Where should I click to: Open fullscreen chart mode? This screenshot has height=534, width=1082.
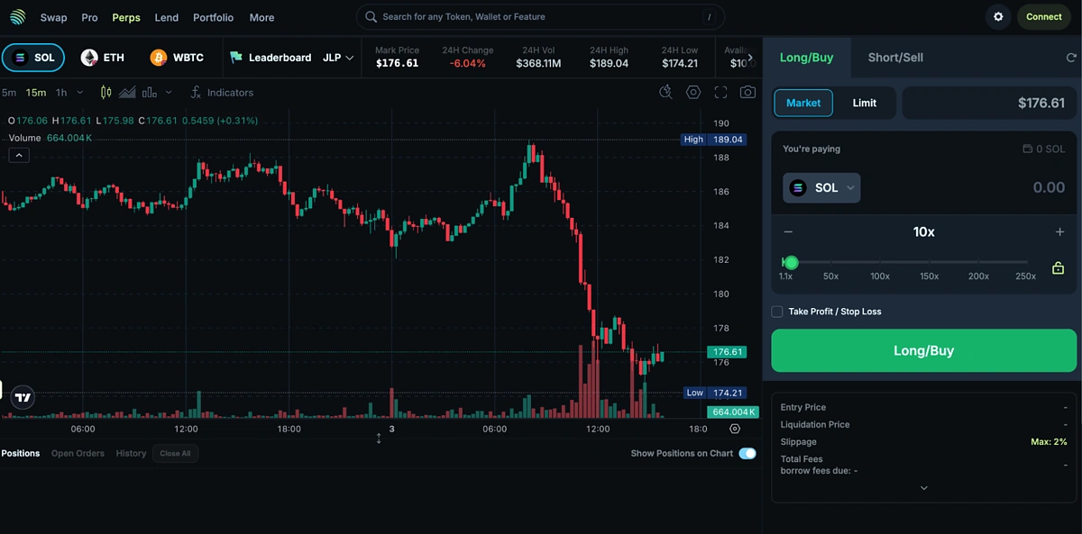[x=720, y=92]
